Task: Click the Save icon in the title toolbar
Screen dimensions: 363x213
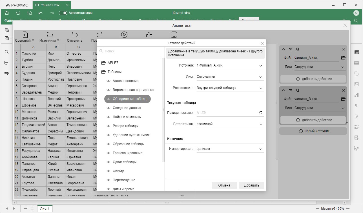Action: [x=7, y=13]
